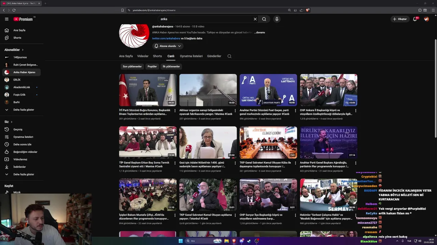Open Daha sonra izle list
Viewport: 437px width, 245px height.
[22, 145]
